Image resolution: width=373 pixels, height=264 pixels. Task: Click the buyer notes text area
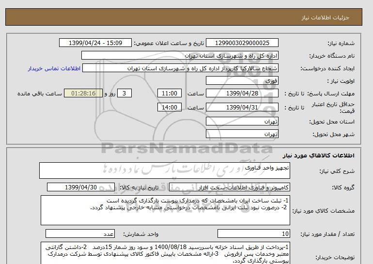click(x=165, y=253)
